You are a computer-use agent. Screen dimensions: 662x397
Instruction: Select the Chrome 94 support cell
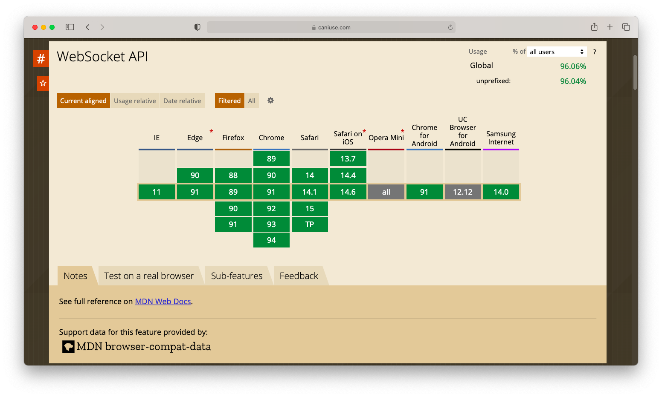click(271, 240)
